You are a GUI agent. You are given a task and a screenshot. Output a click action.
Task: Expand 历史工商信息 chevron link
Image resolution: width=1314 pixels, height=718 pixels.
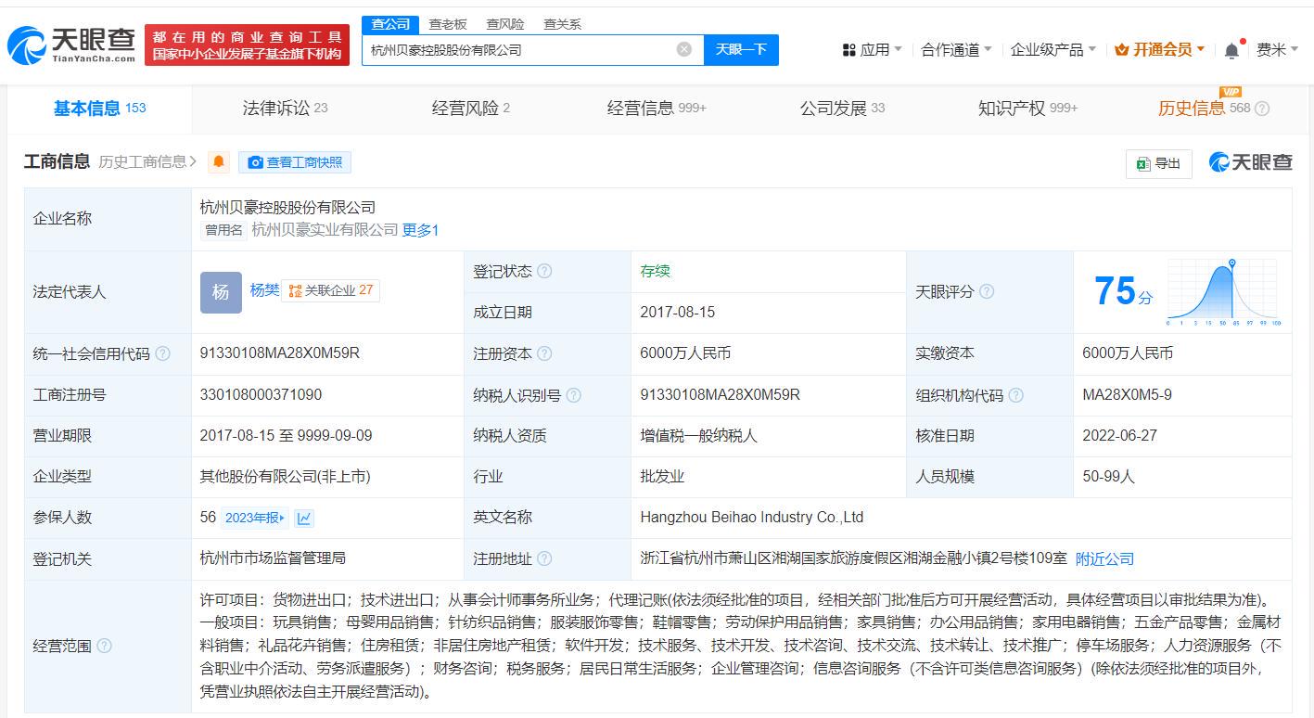[x=148, y=161]
